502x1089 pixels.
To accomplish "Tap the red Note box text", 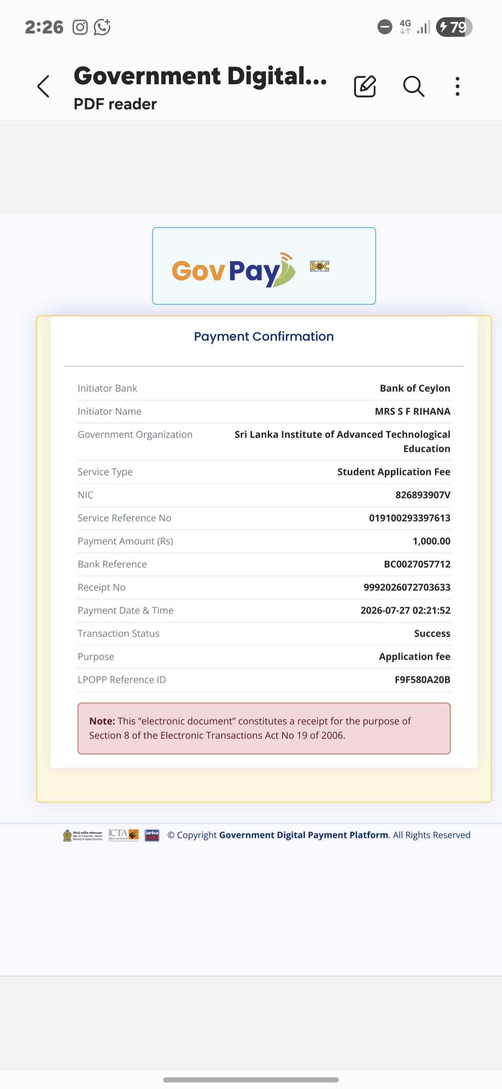I will point(264,728).
